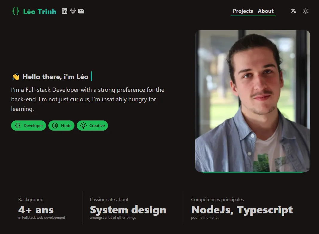Image resolution: width=319 pixels, height=234 pixels.
Task: Open the language translation switcher
Action: (293, 11)
